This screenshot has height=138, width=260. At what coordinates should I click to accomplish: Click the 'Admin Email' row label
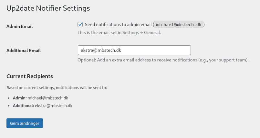pos(20,26)
